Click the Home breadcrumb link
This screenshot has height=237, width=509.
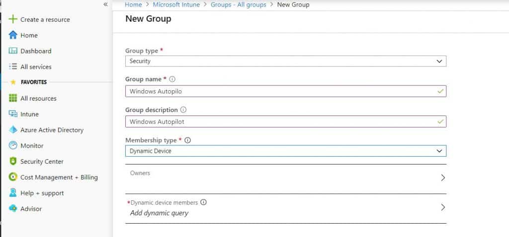(133, 4)
